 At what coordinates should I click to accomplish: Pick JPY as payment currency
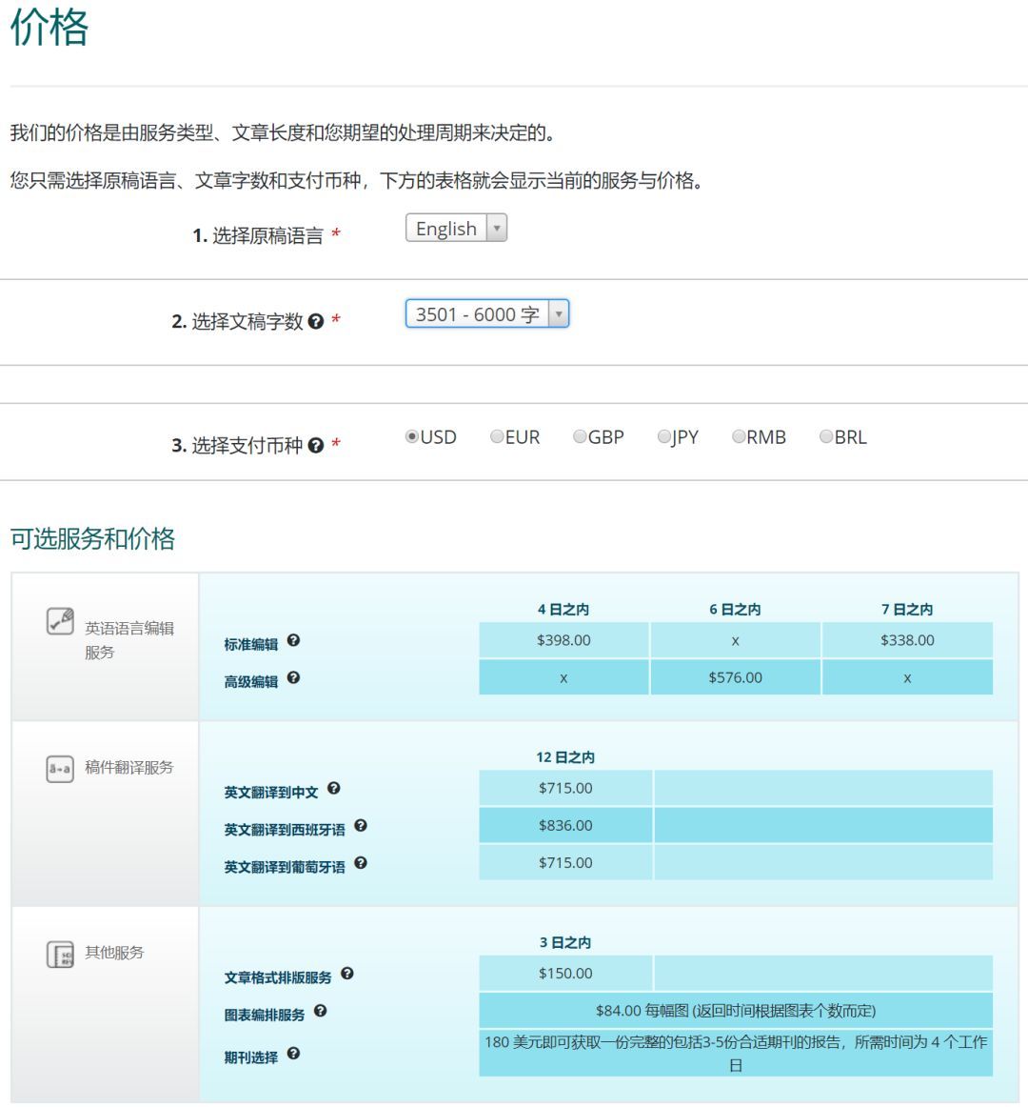[663, 437]
